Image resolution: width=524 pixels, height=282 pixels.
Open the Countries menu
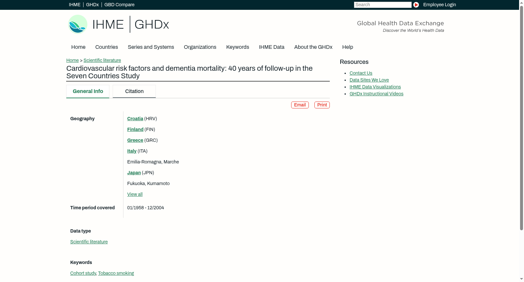[x=106, y=47]
